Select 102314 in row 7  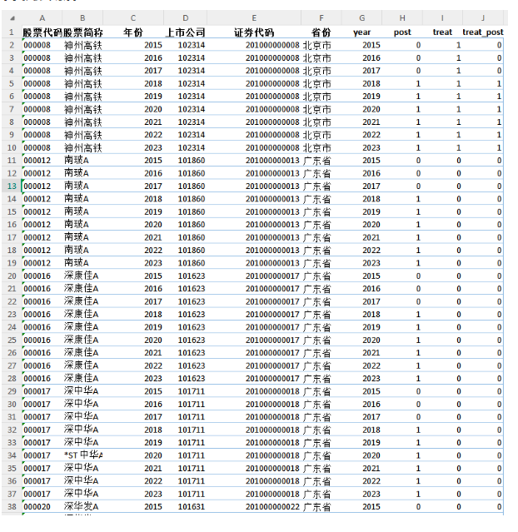tap(186, 109)
